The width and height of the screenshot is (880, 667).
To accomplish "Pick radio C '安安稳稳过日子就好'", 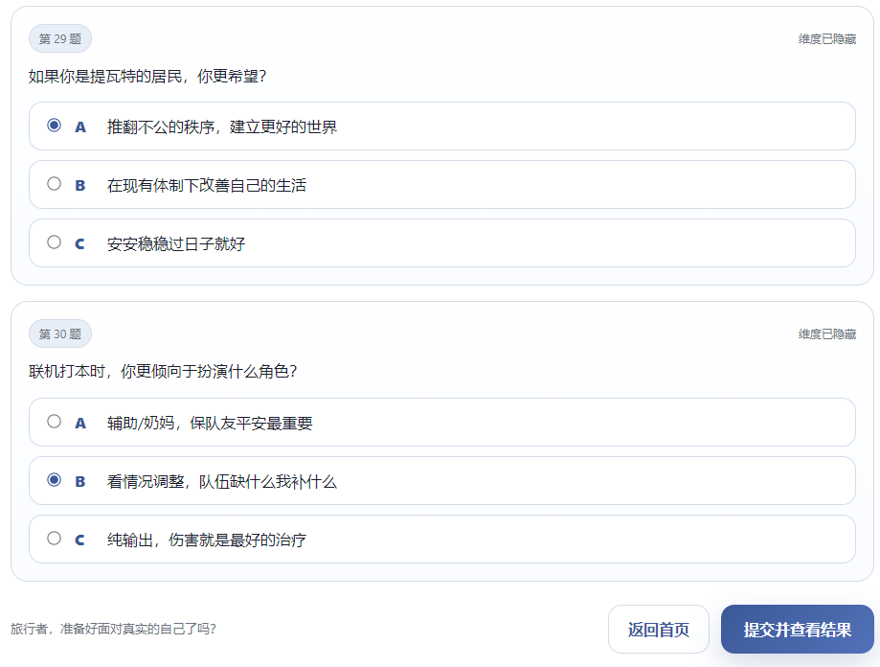I will (x=55, y=242).
